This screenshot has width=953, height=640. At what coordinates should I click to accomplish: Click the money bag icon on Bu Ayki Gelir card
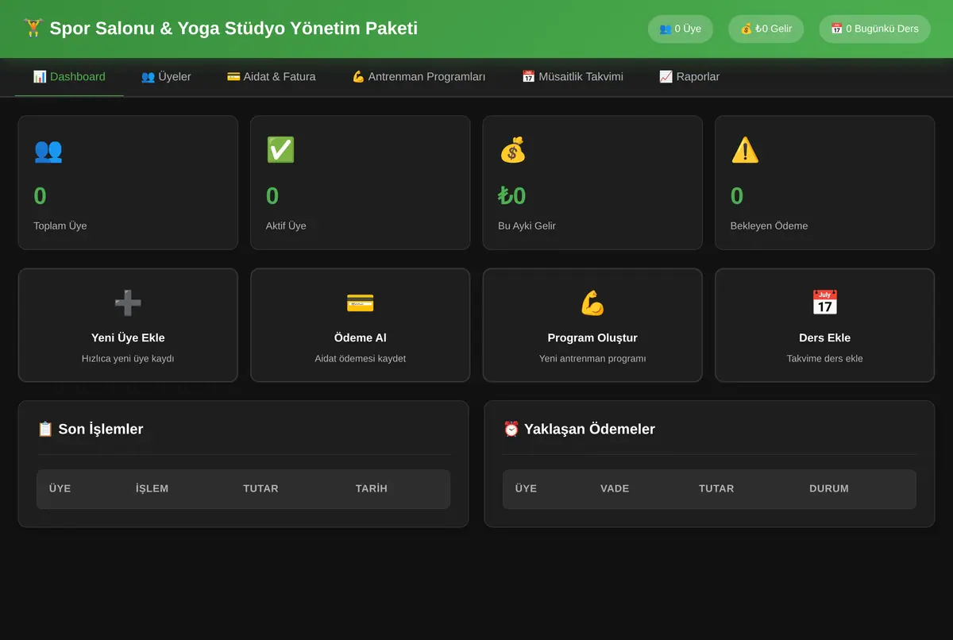tap(512, 150)
